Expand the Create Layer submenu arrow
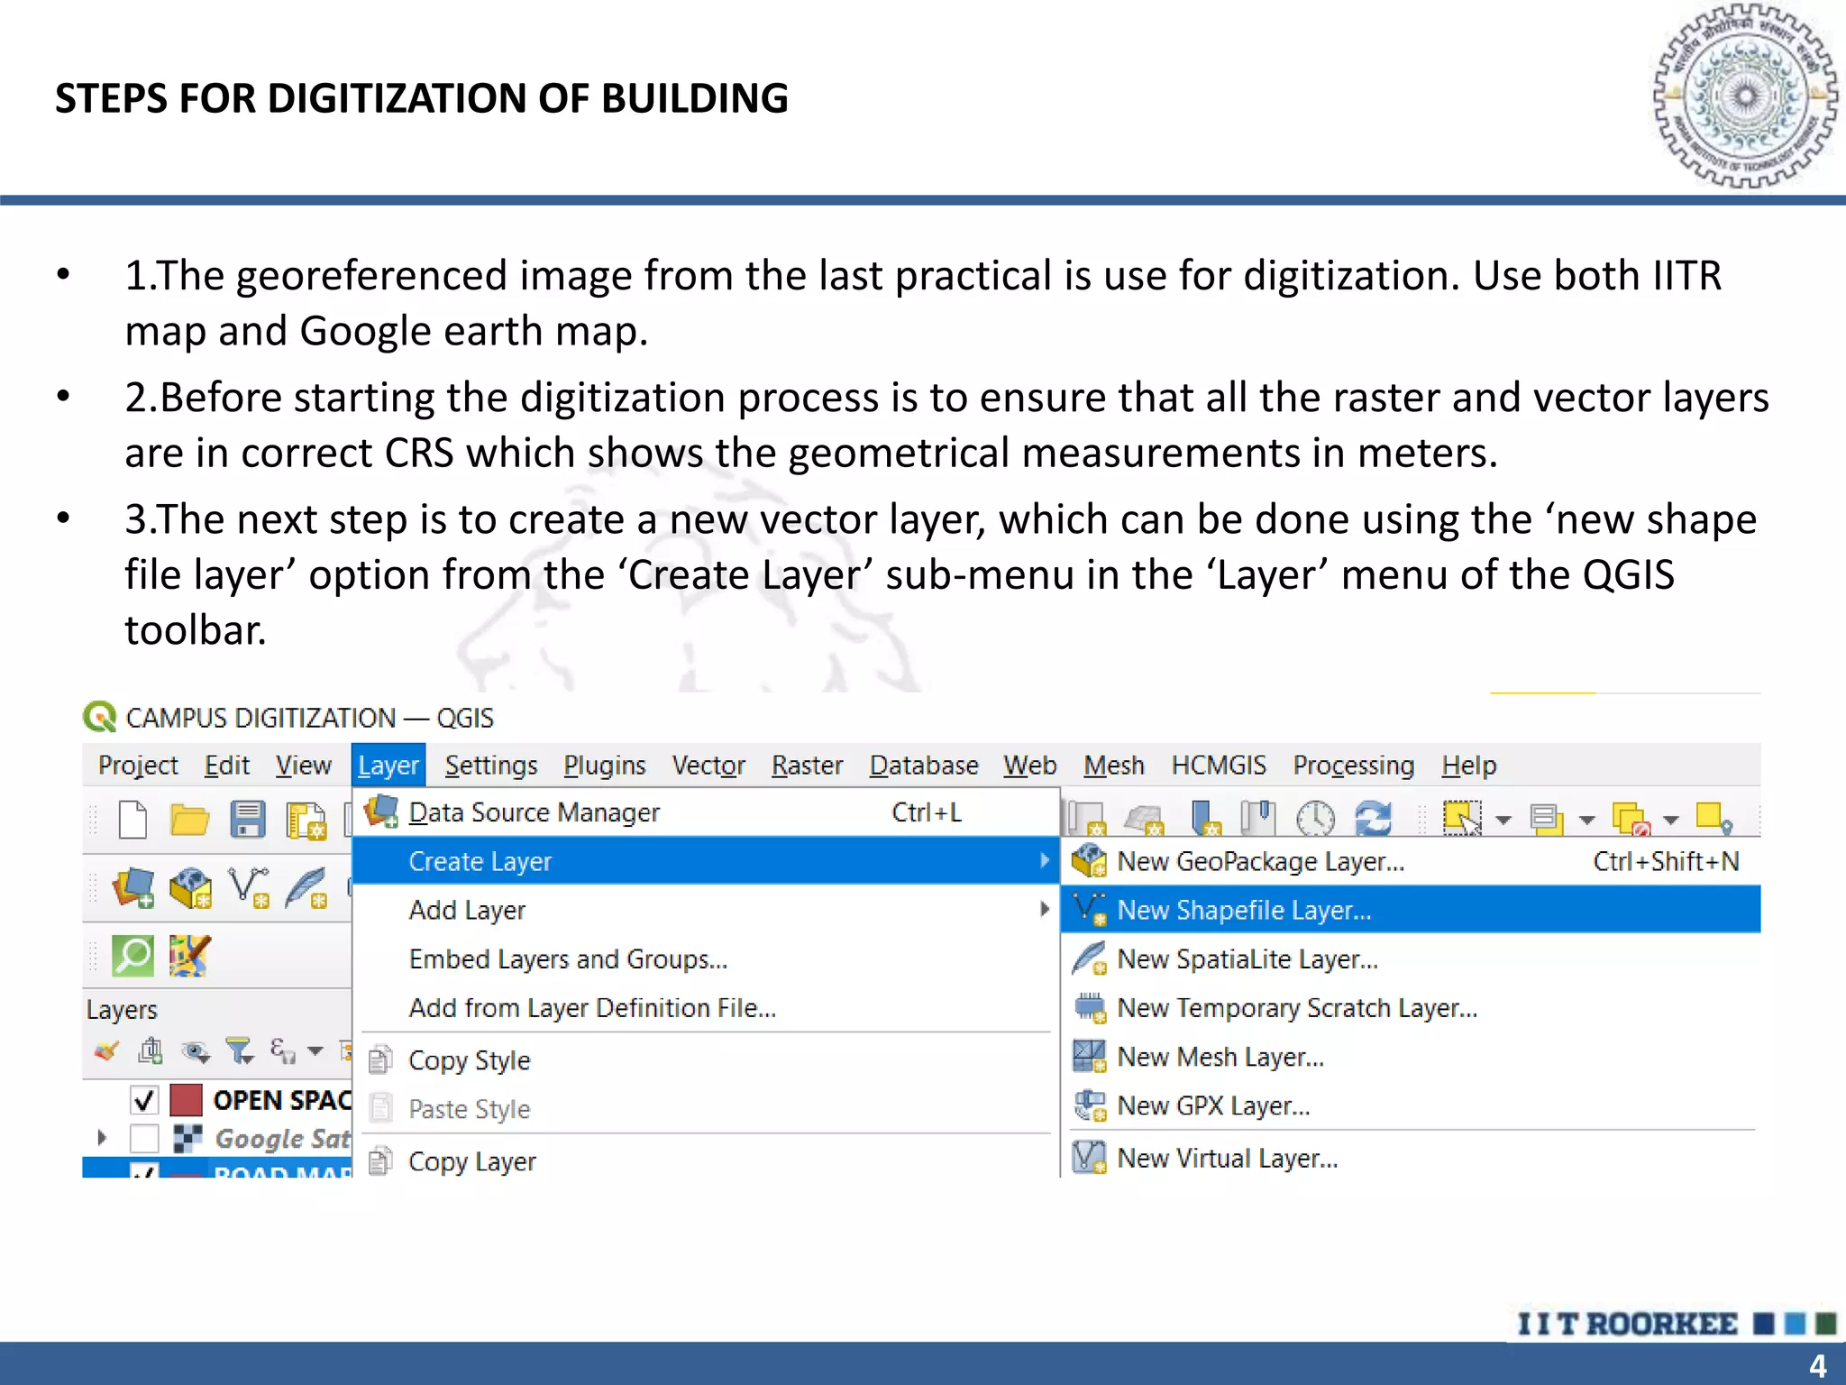This screenshot has height=1385, width=1846. click(1044, 860)
